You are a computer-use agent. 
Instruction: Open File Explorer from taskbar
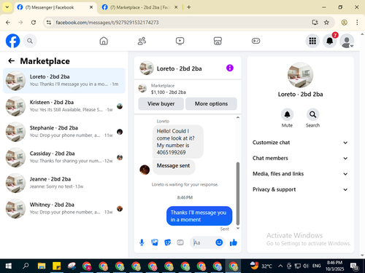[x=42, y=266]
